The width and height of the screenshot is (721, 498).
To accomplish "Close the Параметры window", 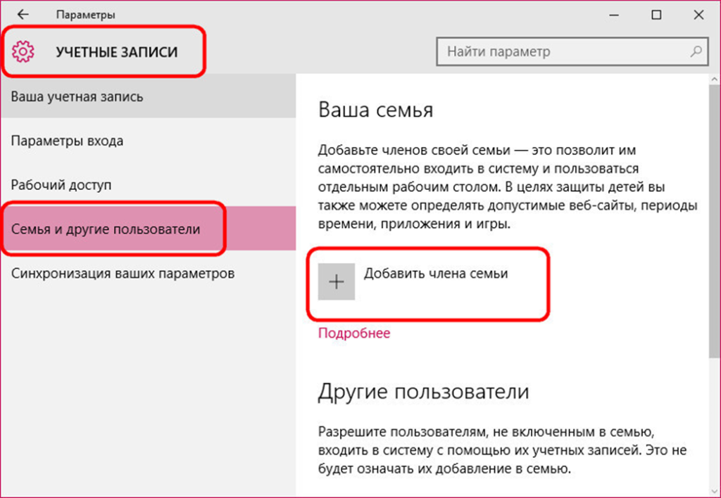I will (698, 15).
